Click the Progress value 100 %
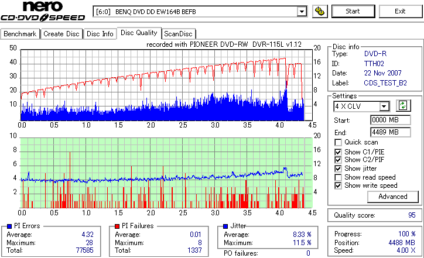The height and width of the screenshot is (258, 424). coord(407,234)
